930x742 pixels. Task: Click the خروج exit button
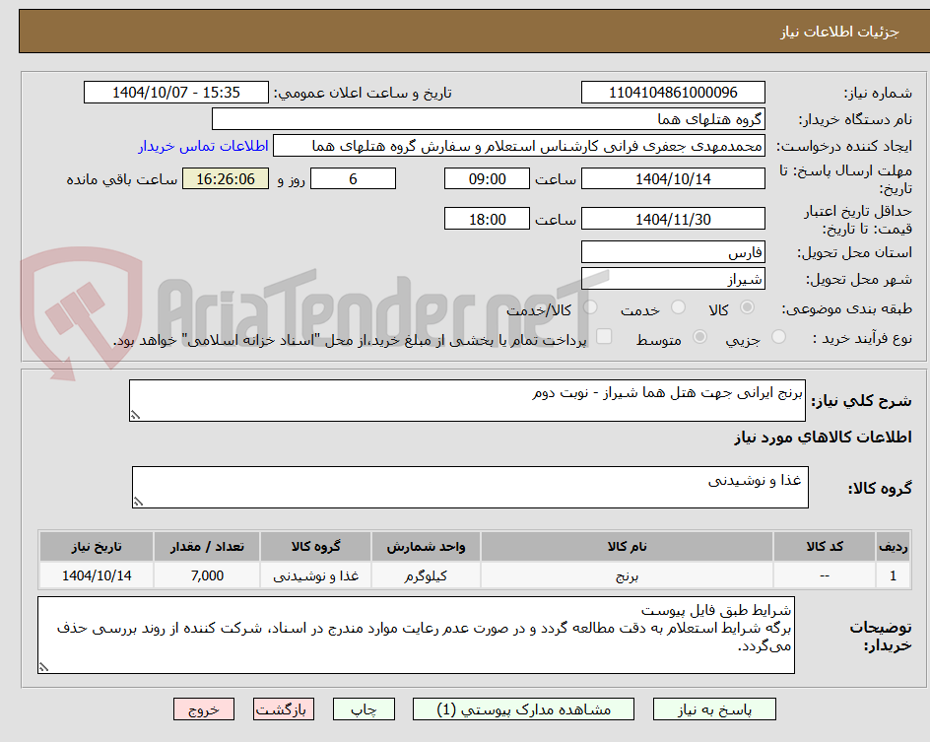(x=203, y=709)
